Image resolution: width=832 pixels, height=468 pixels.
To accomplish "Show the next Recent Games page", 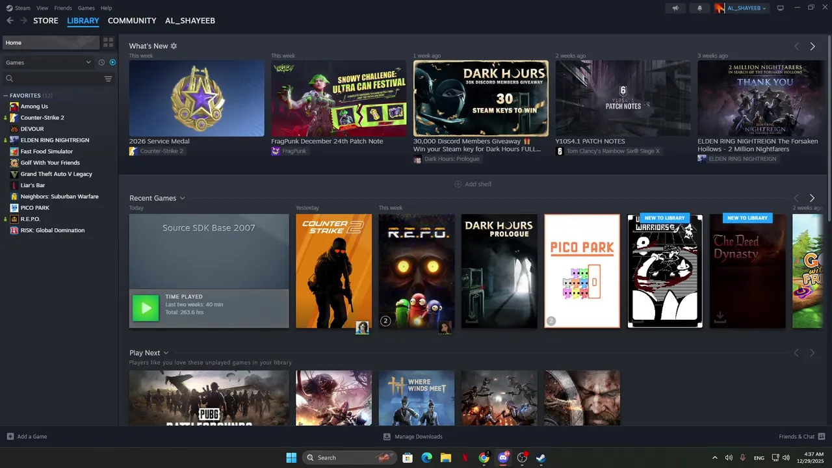I will click(812, 198).
